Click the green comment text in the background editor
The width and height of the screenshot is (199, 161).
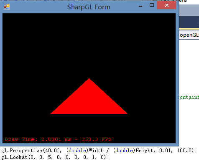(189, 97)
